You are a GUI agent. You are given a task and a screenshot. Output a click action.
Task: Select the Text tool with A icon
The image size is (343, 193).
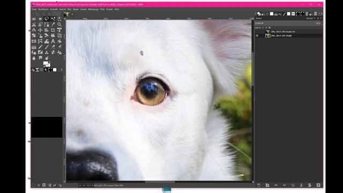click(x=53, y=41)
